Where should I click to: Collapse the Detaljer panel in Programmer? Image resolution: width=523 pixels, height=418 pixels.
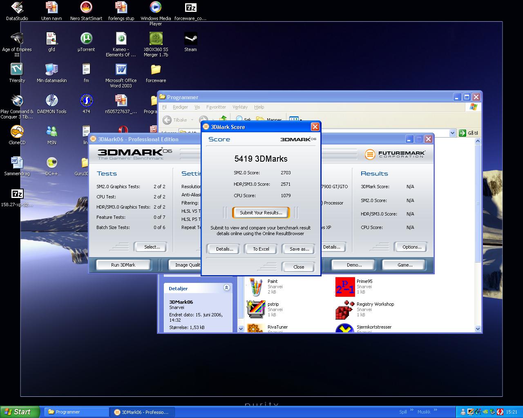coord(226,288)
